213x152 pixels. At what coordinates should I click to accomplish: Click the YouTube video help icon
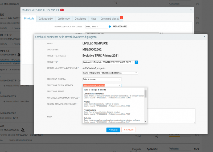tap(62, 10)
